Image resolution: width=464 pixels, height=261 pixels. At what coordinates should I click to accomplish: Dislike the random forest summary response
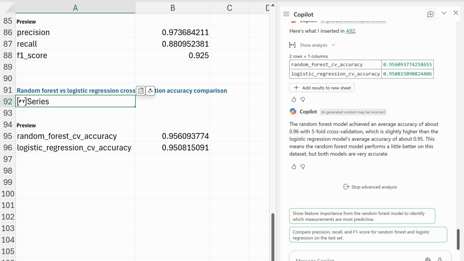click(x=303, y=166)
